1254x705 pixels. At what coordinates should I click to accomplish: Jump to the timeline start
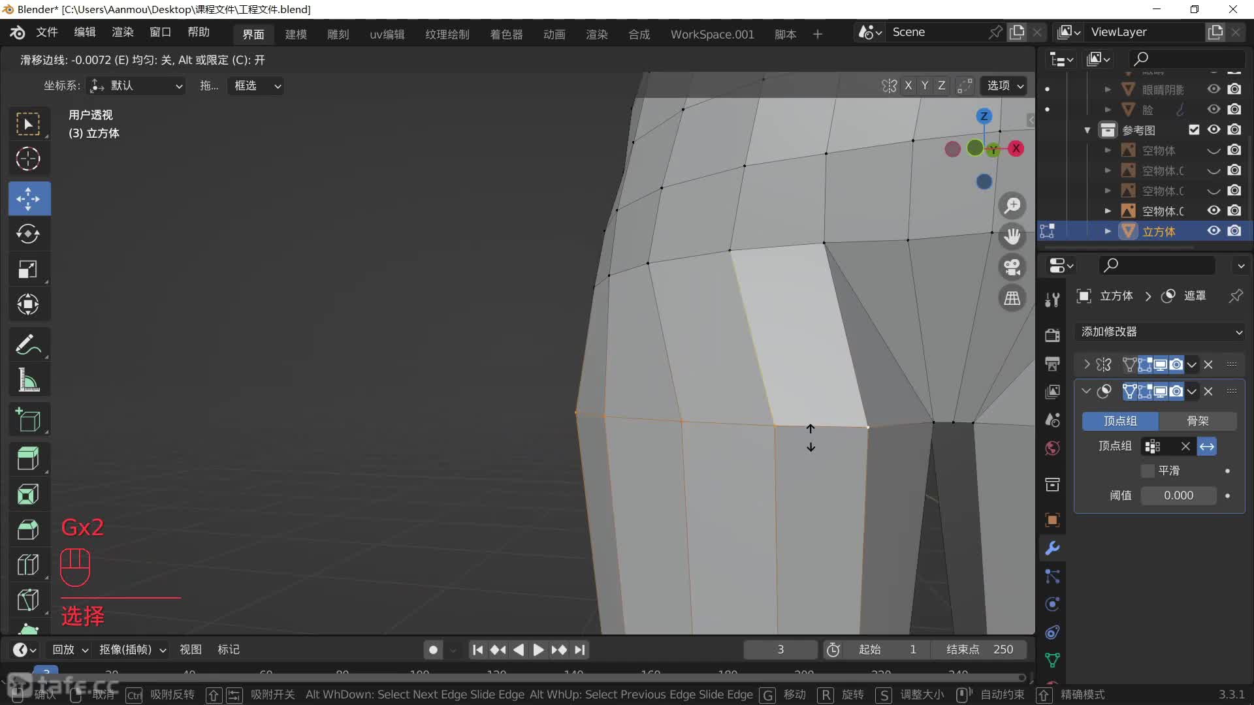click(x=477, y=650)
